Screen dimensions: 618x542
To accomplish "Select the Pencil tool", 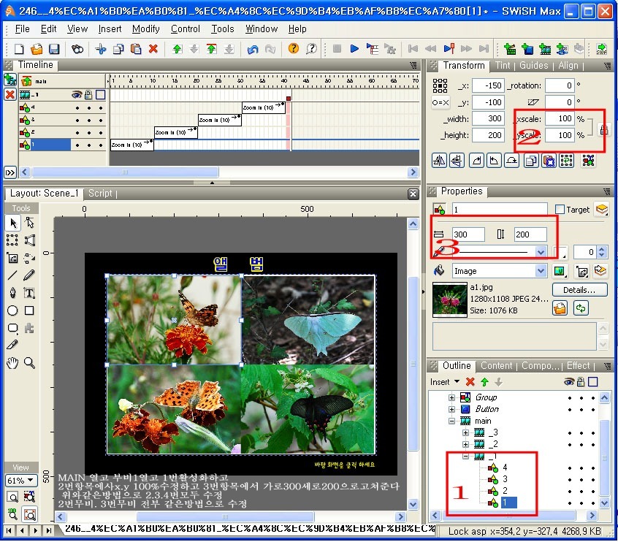I will (29, 275).
